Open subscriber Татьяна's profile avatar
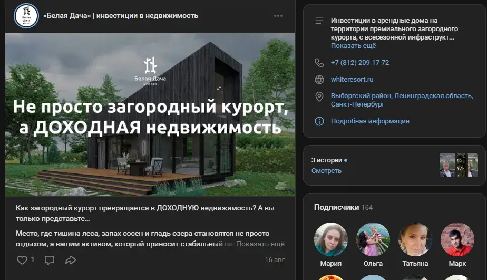 click(x=415, y=239)
